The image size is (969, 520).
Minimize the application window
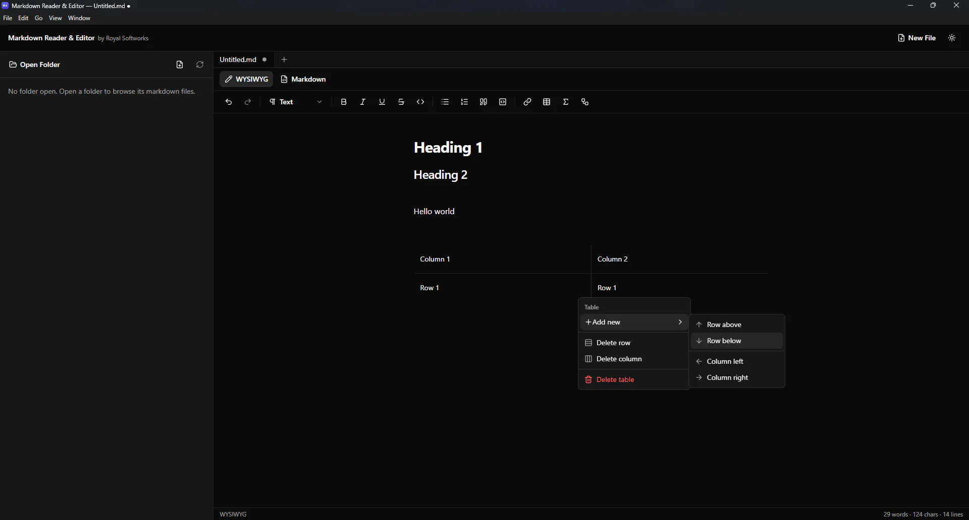pyautogui.click(x=910, y=6)
